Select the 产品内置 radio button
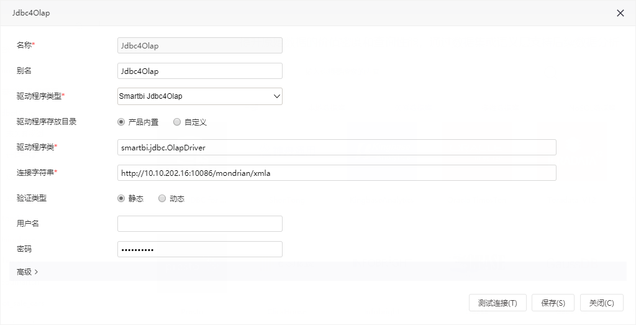Image resolution: width=636 pixels, height=325 pixels. pyautogui.click(x=121, y=122)
